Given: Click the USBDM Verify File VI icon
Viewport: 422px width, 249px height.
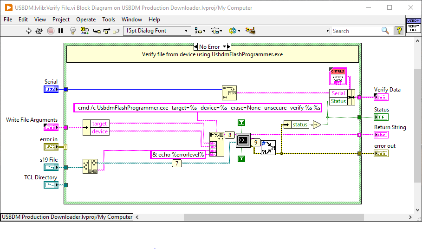Looking at the screenshot, I should click(413, 25).
